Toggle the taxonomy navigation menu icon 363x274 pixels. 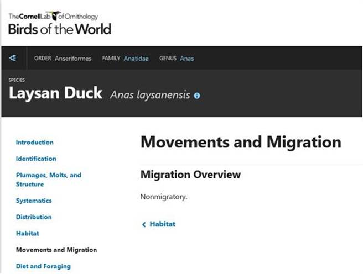pos(13,58)
